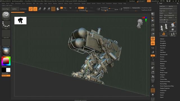Image resolution: width=180 pixels, height=101 pixels.
Task: Expand the Deformation sub-palette
Action: tap(163, 61)
